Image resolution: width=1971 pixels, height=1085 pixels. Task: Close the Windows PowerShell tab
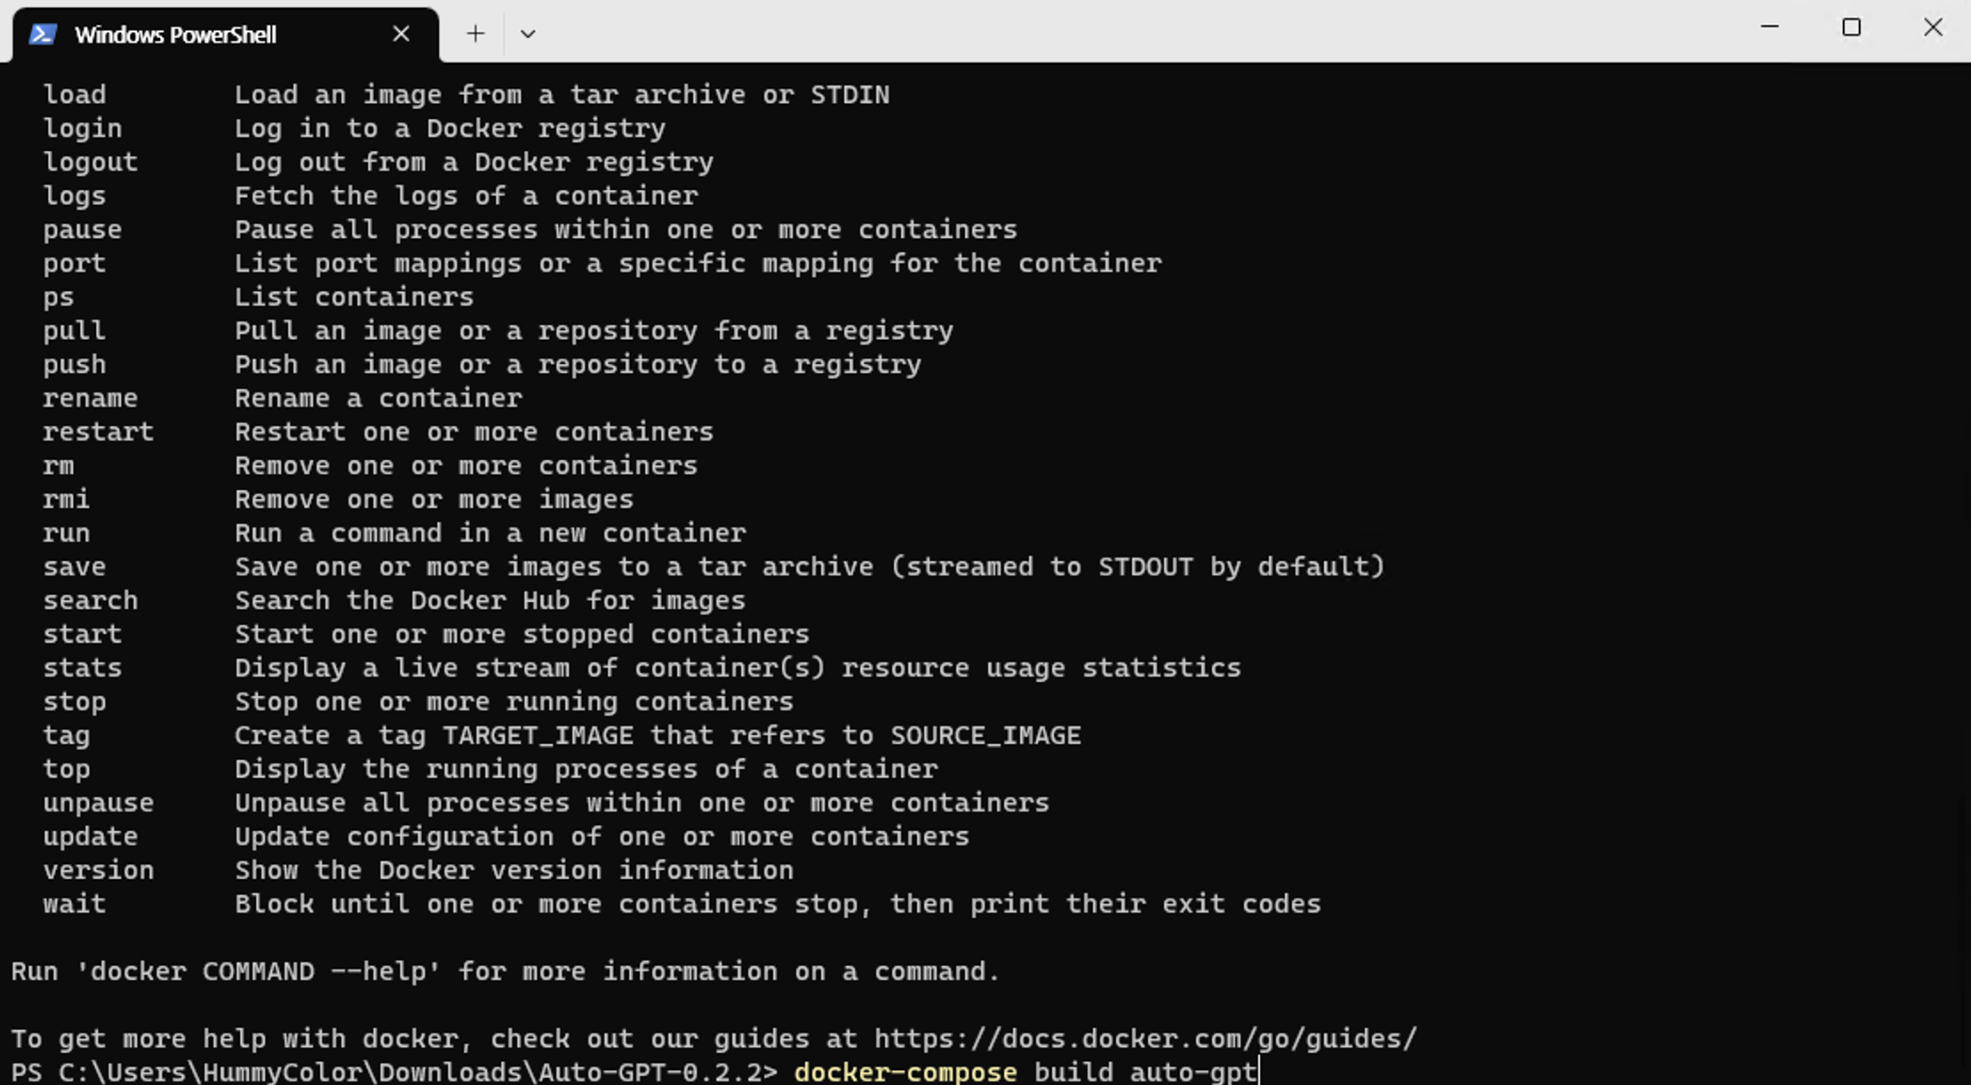(401, 34)
